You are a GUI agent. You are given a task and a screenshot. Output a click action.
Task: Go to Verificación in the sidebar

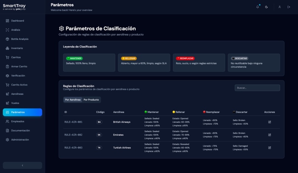23,76
